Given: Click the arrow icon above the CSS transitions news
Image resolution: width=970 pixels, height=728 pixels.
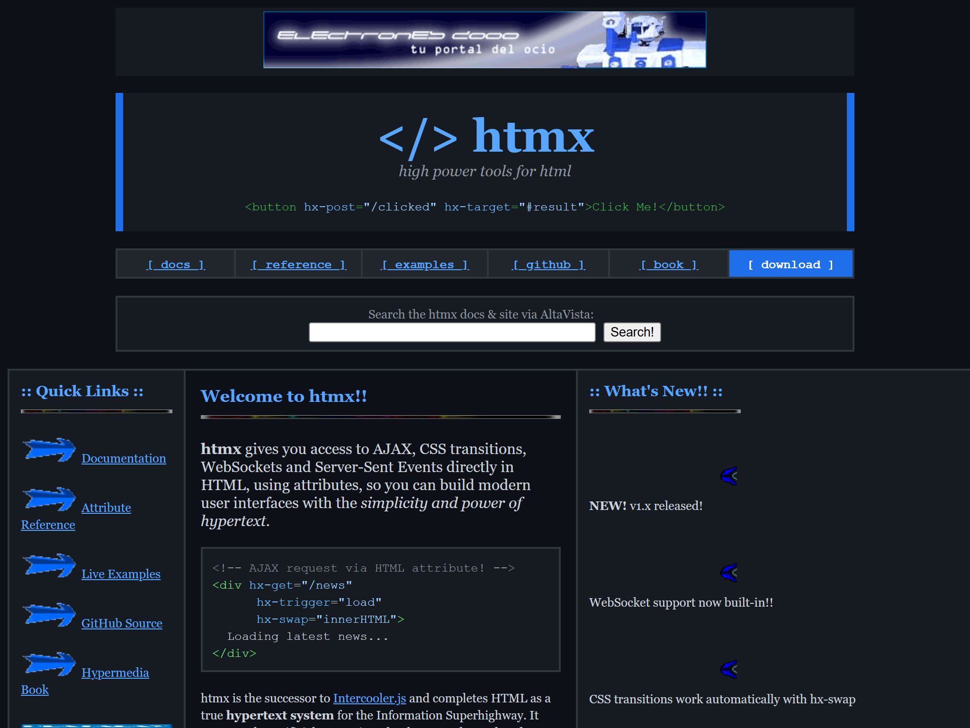Looking at the screenshot, I should [x=729, y=669].
